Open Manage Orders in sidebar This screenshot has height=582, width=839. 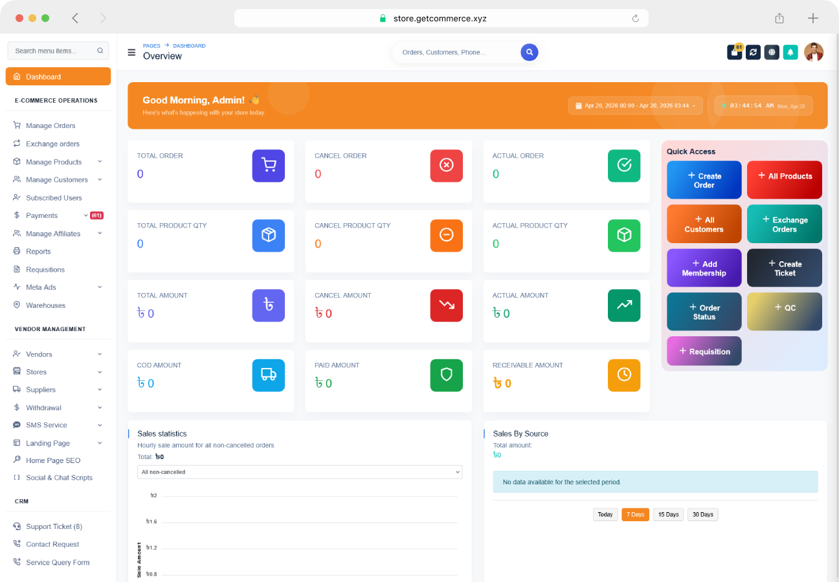tap(50, 125)
